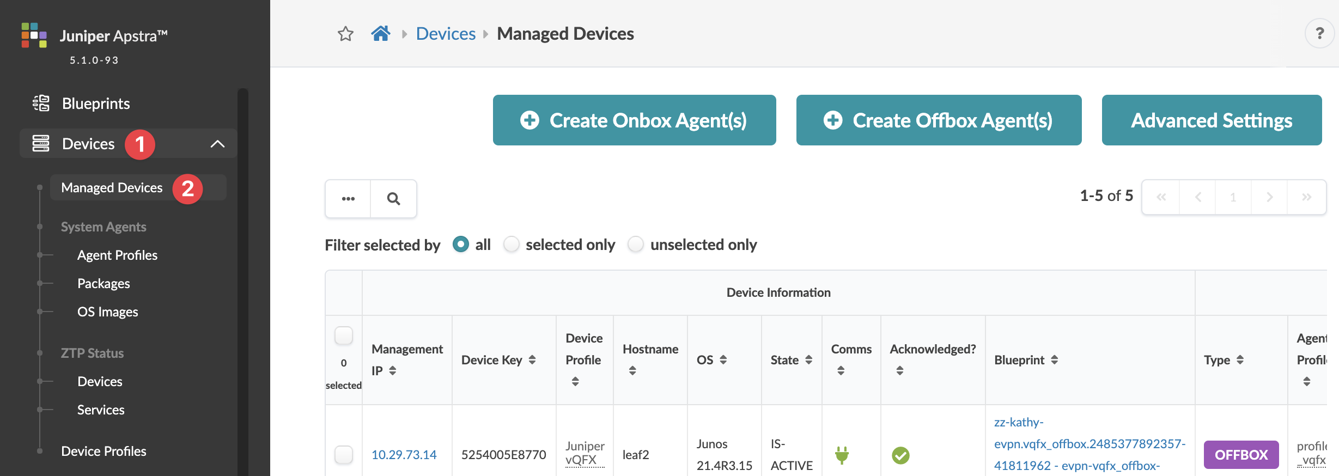Click the green acknowledged checkmark for leaf2
The height and width of the screenshot is (476, 1339).
[900, 455]
